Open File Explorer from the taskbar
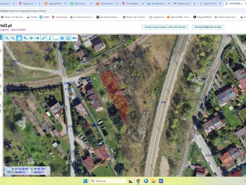Image resolution: width=246 pixels, height=185 pixels. point(153,181)
